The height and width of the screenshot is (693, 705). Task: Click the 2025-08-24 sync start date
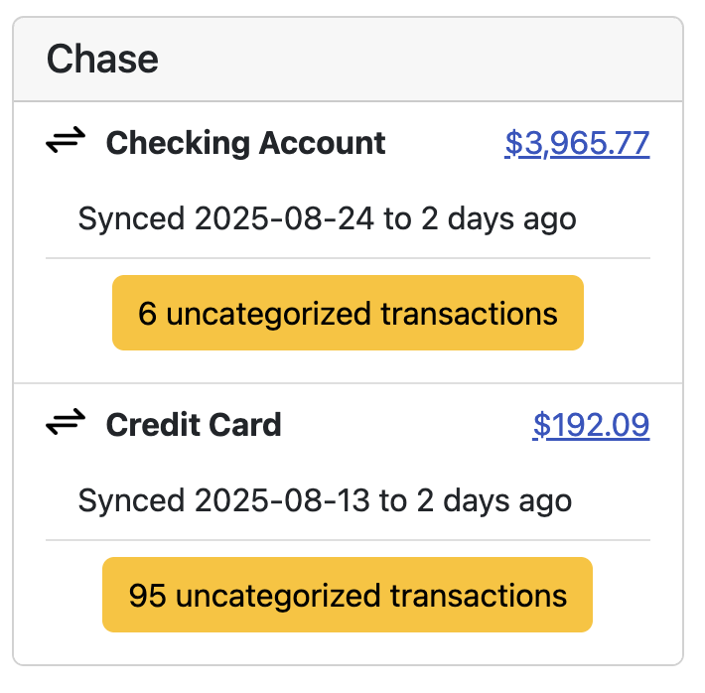coord(288,218)
